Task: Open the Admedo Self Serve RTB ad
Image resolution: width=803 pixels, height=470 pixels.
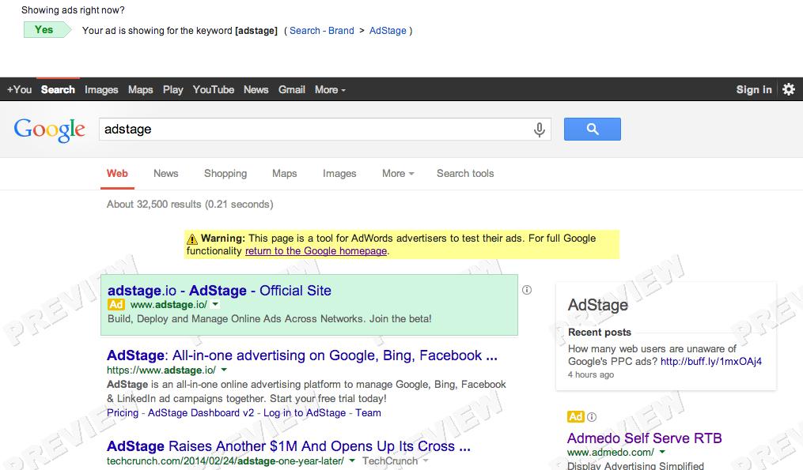Action: (x=644, y=438)
